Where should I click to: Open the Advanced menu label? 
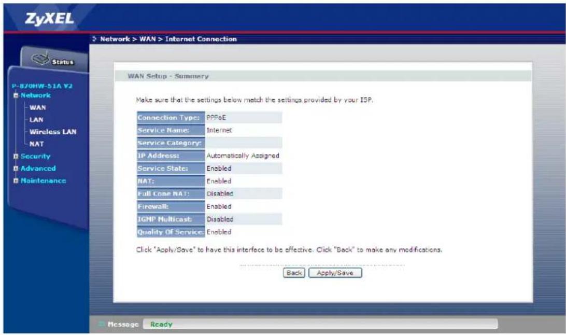38,169
